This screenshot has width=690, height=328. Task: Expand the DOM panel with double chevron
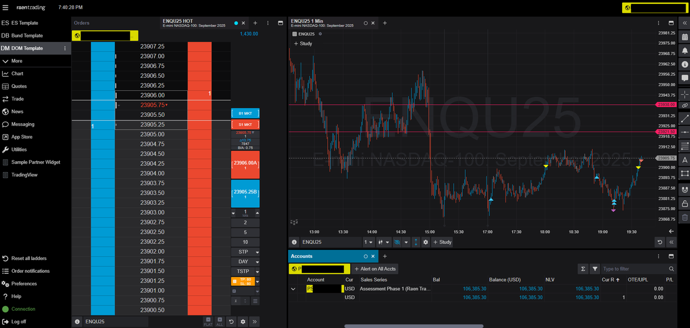point(255,322)
